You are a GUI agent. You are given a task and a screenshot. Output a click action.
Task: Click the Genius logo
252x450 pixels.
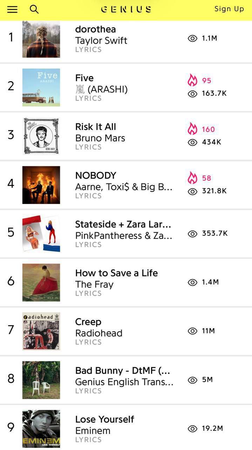tap(126, 9)
